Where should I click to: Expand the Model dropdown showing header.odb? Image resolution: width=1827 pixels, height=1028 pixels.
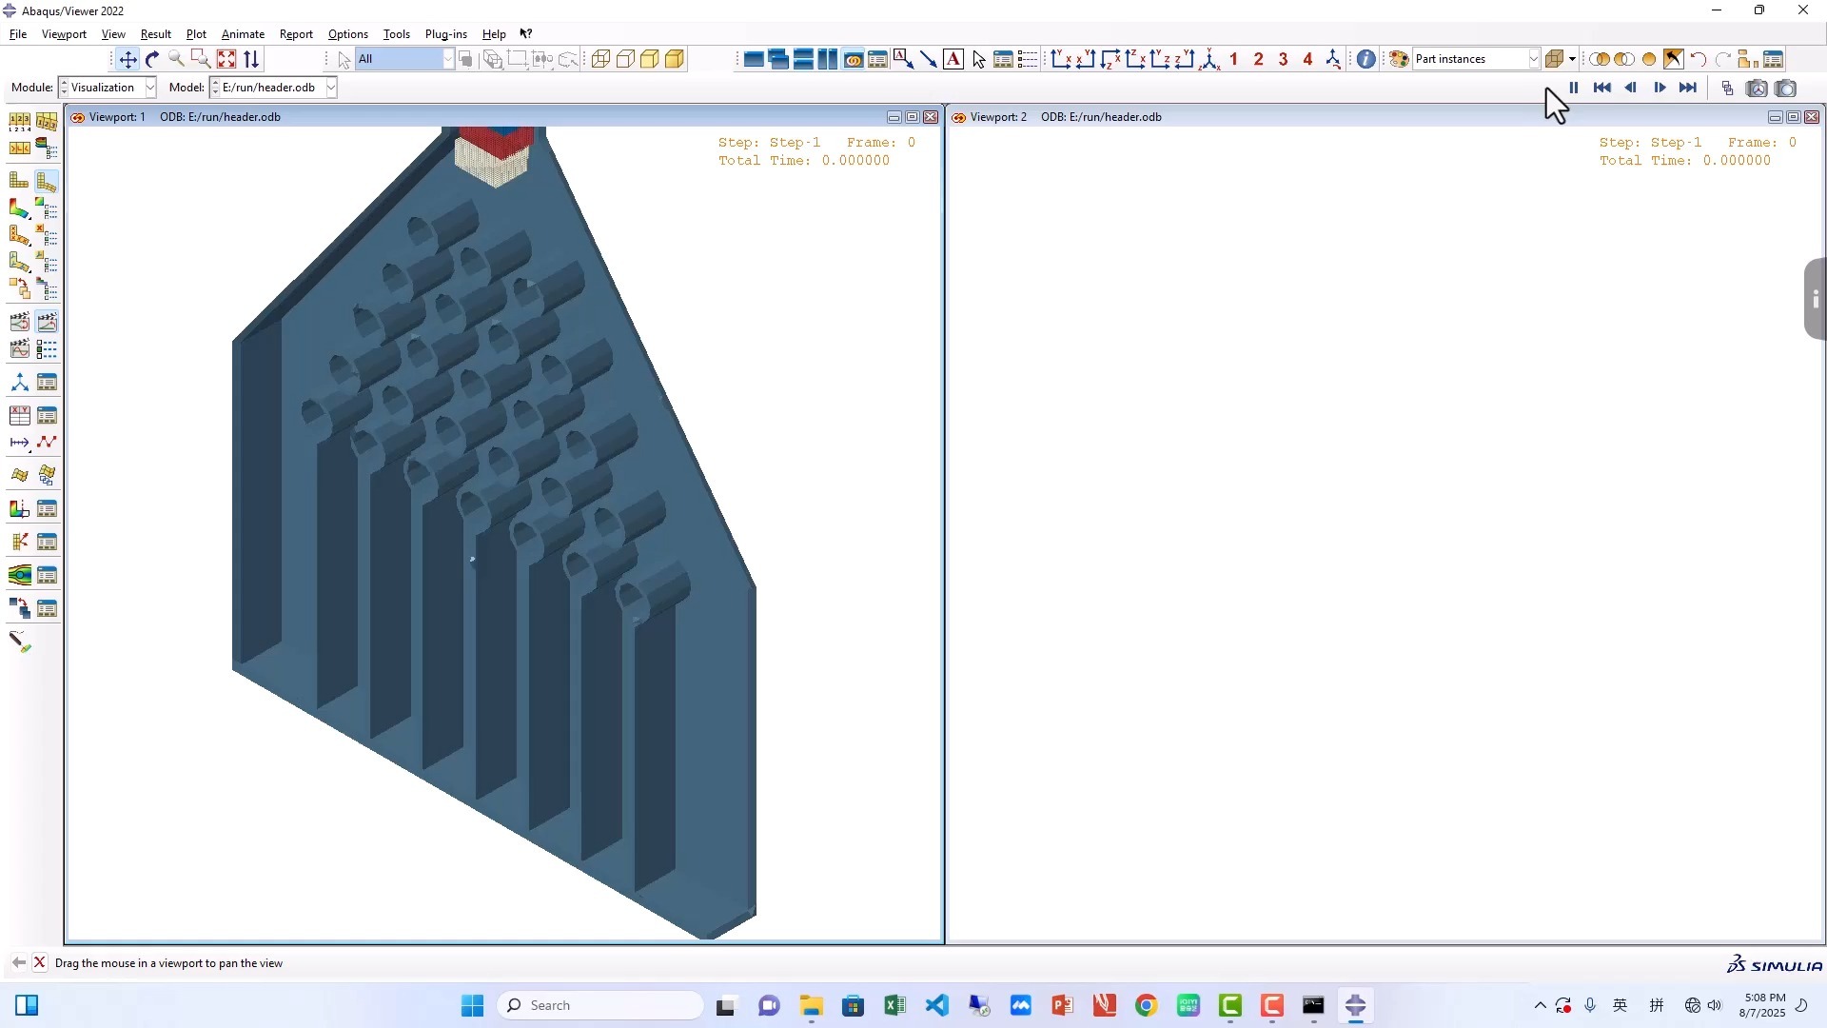click(x=329, y=87)
